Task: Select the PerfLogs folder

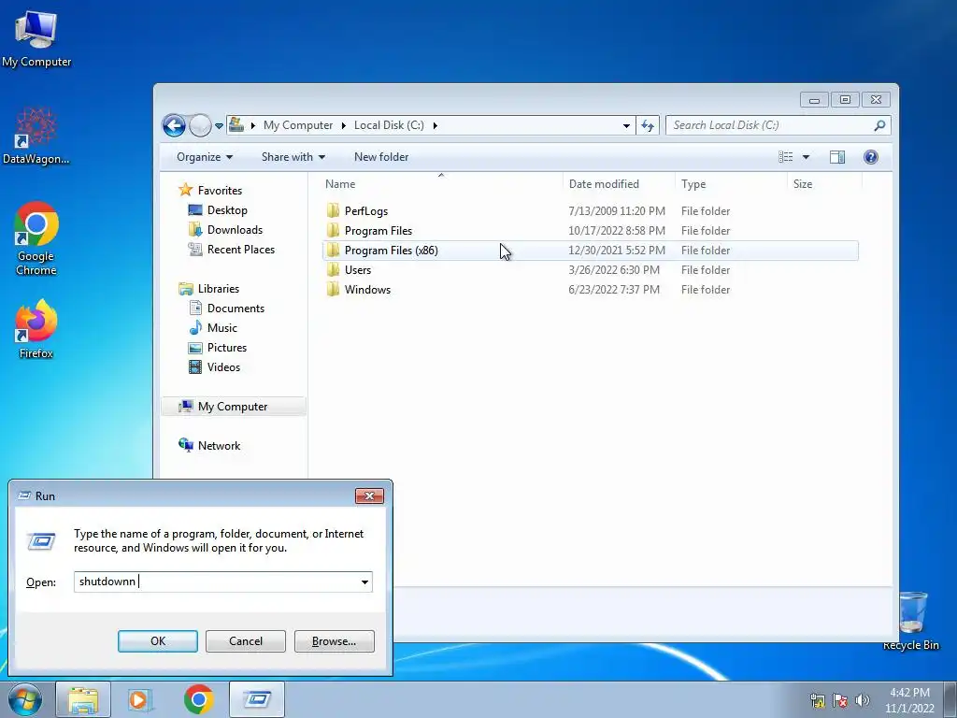Action: pyautogui.click(x=365, y=211)
